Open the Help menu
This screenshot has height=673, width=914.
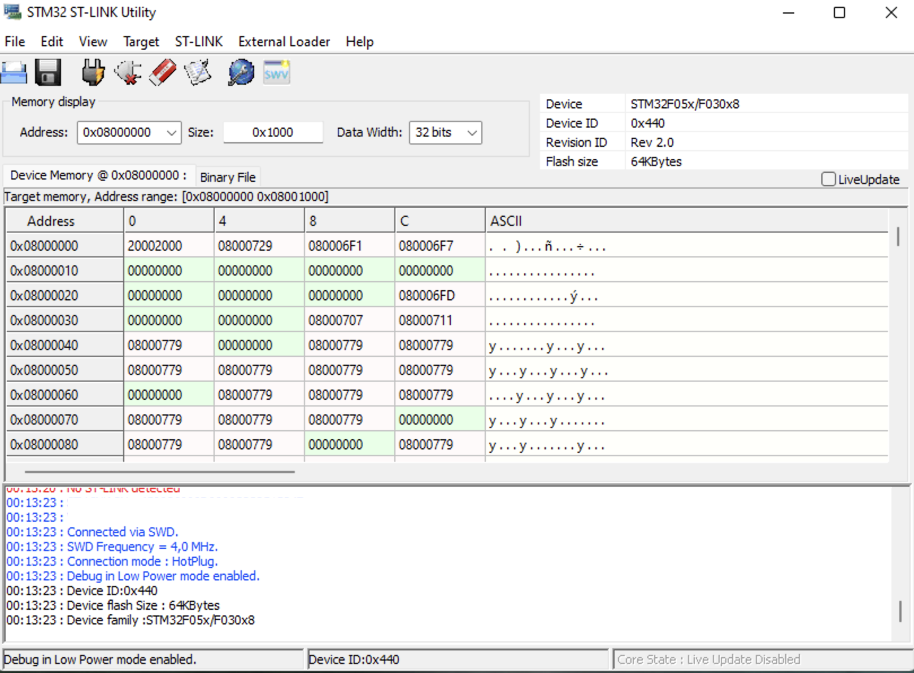tap(360, 42)
